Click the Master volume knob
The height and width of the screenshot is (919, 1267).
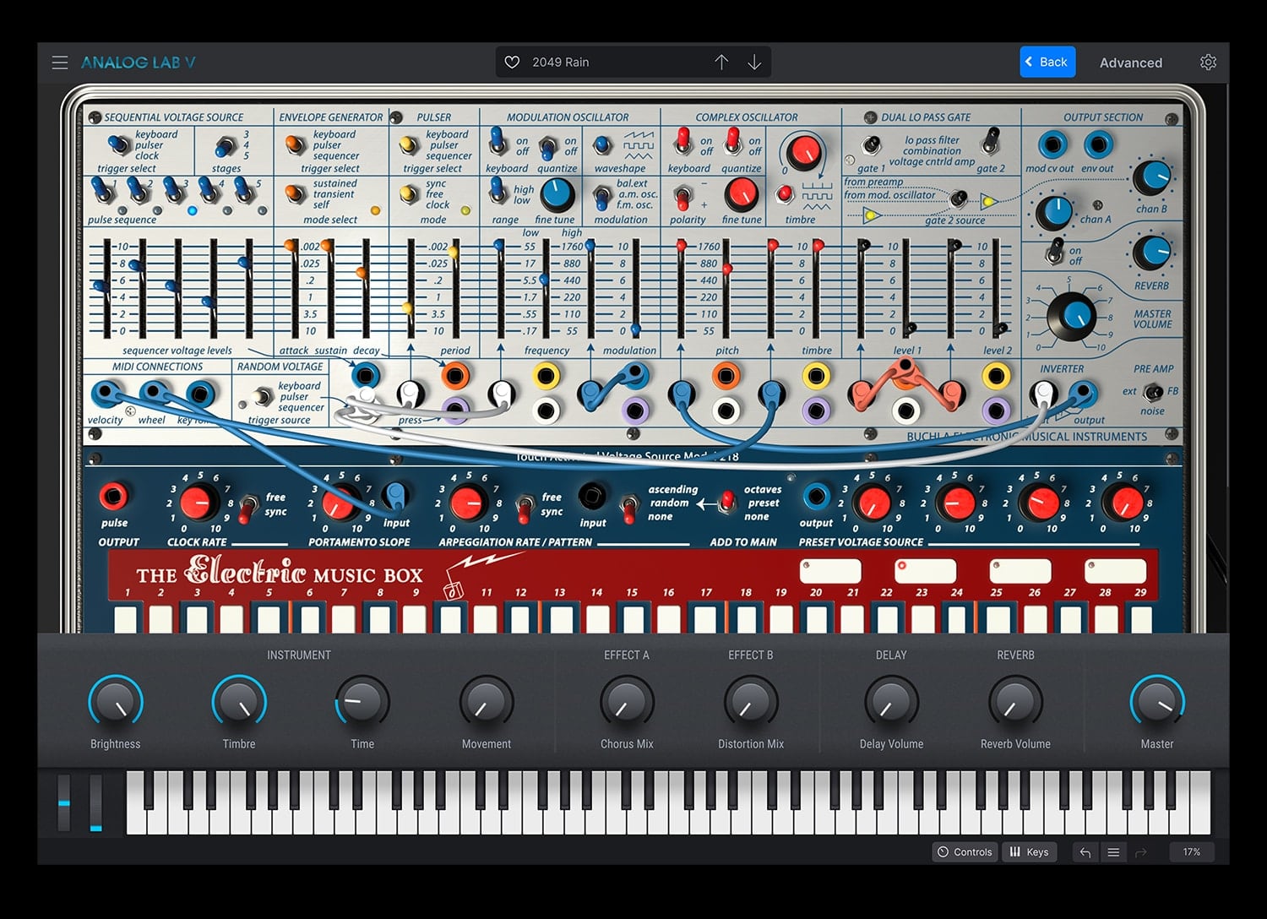1157,702
